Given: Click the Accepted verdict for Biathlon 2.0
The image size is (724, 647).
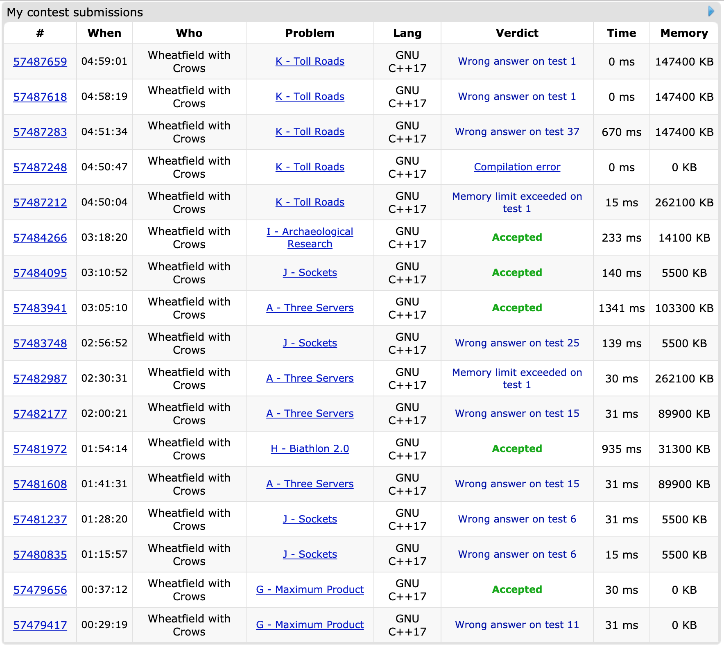Looking at the screenshot, I should tap(517, 449).
